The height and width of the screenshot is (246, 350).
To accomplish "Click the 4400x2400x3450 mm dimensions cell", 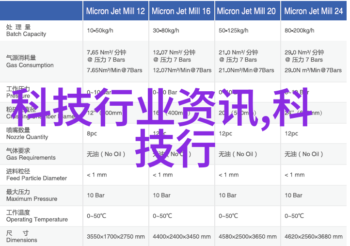I will point(182,236).
